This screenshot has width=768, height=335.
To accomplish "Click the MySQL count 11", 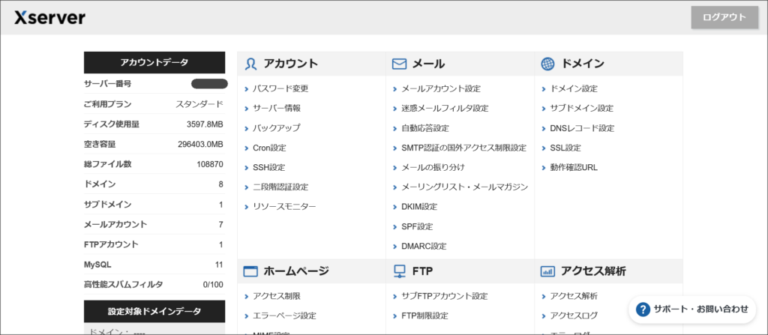I will tap(219, 265).
